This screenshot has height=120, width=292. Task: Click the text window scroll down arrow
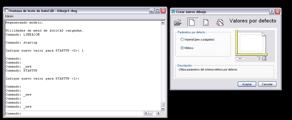tap(163, 108)
